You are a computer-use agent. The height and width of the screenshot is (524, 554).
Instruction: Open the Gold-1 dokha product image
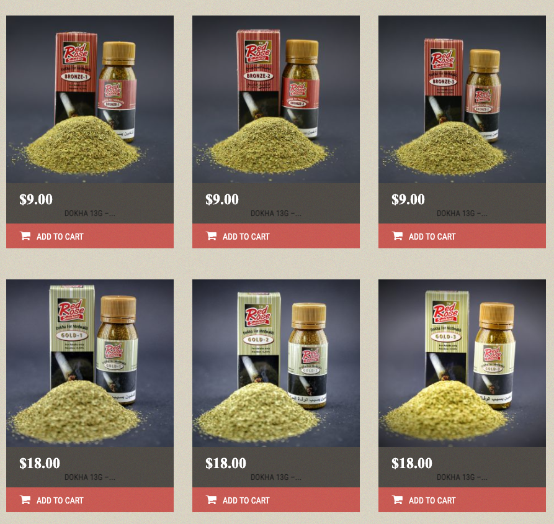click(90, 363)
